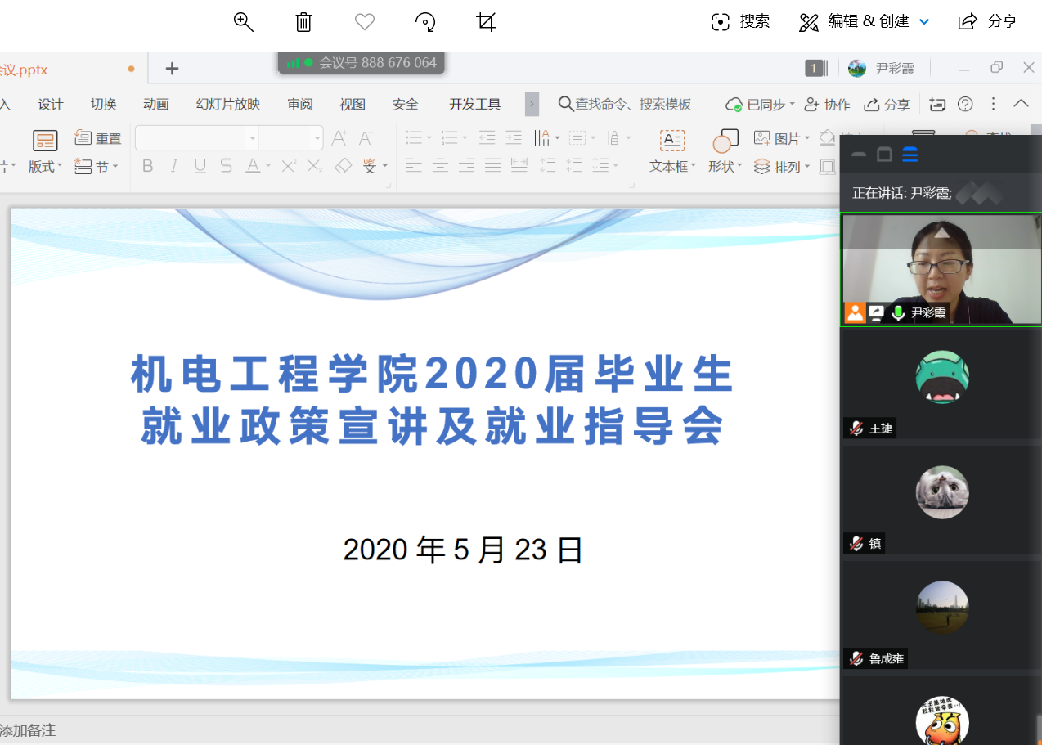This screenshot has height=745, width=1042.
Task: Click 分享 in the photo viewer toolbar
Action: (x=988, y=22)
